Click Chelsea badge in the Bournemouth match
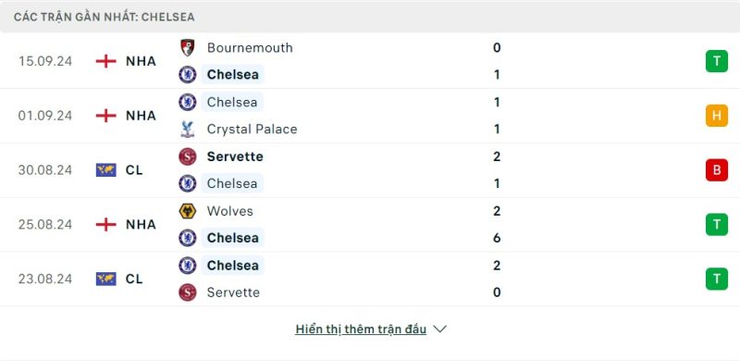 tap(188, 75)
